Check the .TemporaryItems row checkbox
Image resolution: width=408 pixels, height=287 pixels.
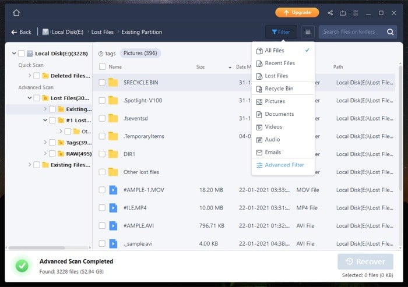(x=102, y=136)
